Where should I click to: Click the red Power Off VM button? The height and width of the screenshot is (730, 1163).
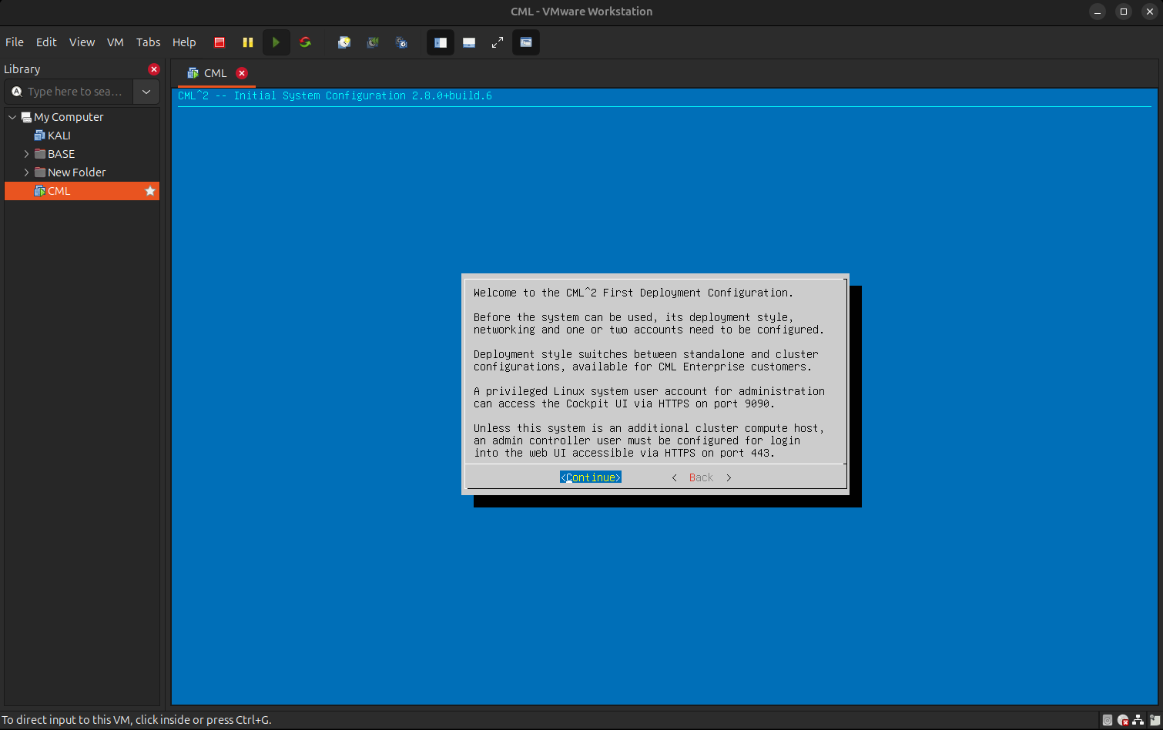click(x=220, y=42)
